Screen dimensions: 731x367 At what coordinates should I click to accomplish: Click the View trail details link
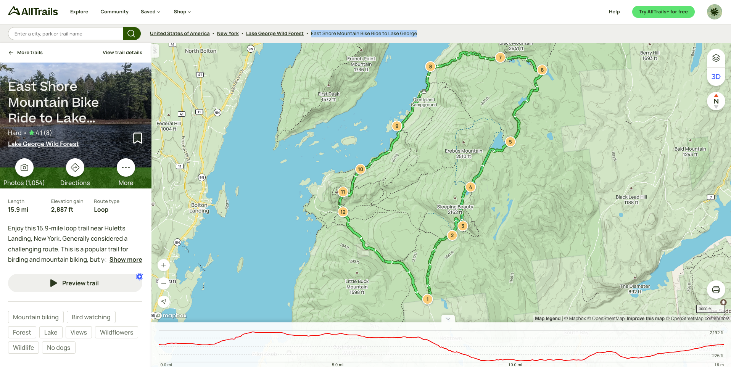(x=122, y=53)
